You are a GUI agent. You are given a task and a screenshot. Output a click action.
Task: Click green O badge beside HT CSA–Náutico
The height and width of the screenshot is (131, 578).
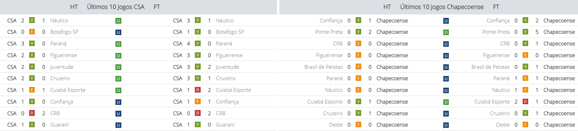[x=118, y=21]
